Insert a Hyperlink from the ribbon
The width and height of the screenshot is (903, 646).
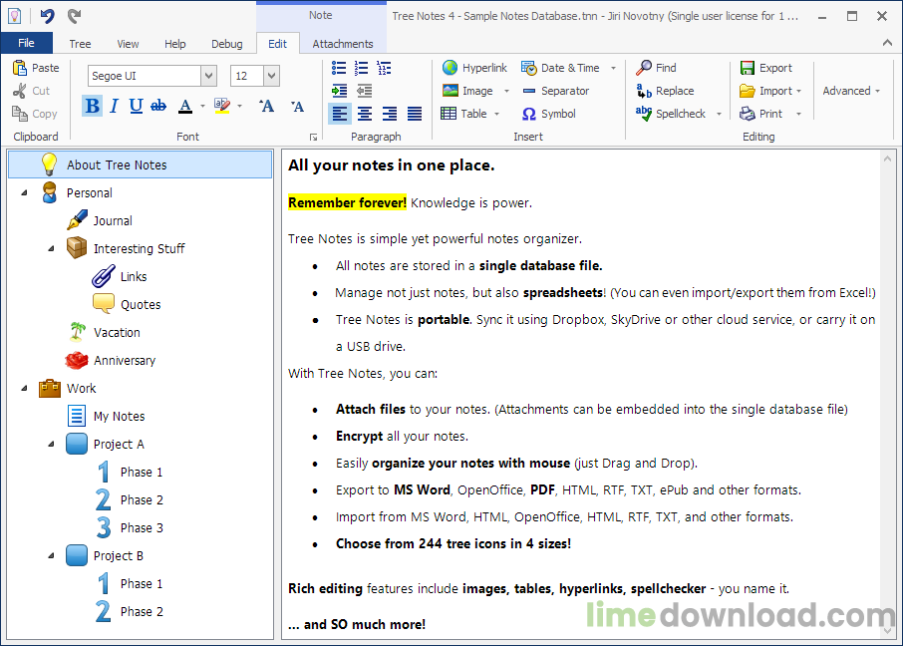tap(474, 68)
